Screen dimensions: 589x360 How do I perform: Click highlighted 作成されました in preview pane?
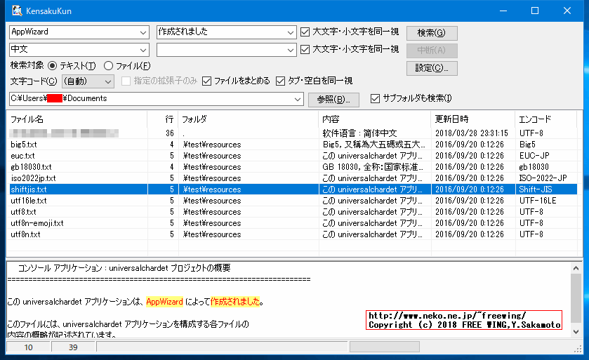click(x=235, y=302)
